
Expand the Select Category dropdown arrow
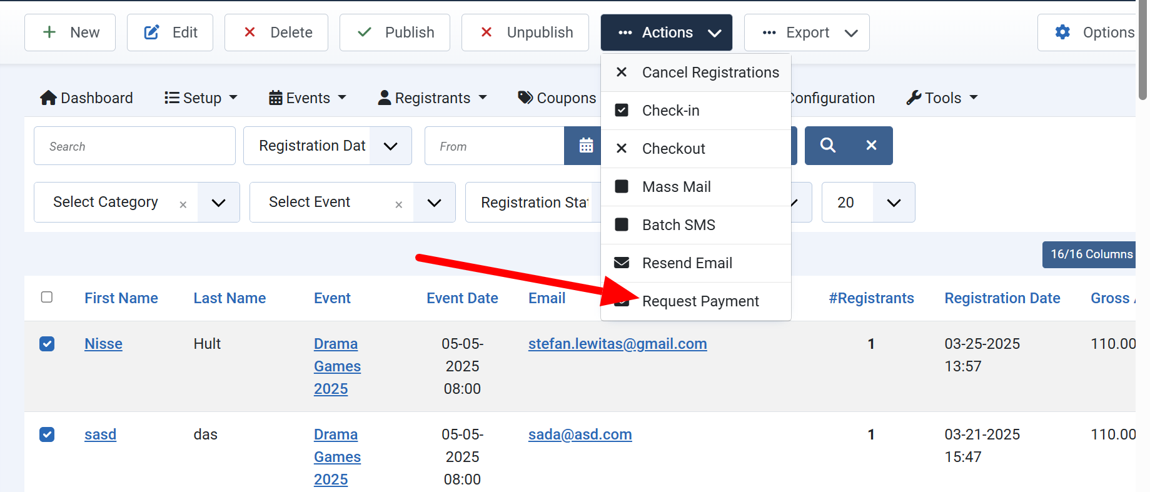click(218, 203)
